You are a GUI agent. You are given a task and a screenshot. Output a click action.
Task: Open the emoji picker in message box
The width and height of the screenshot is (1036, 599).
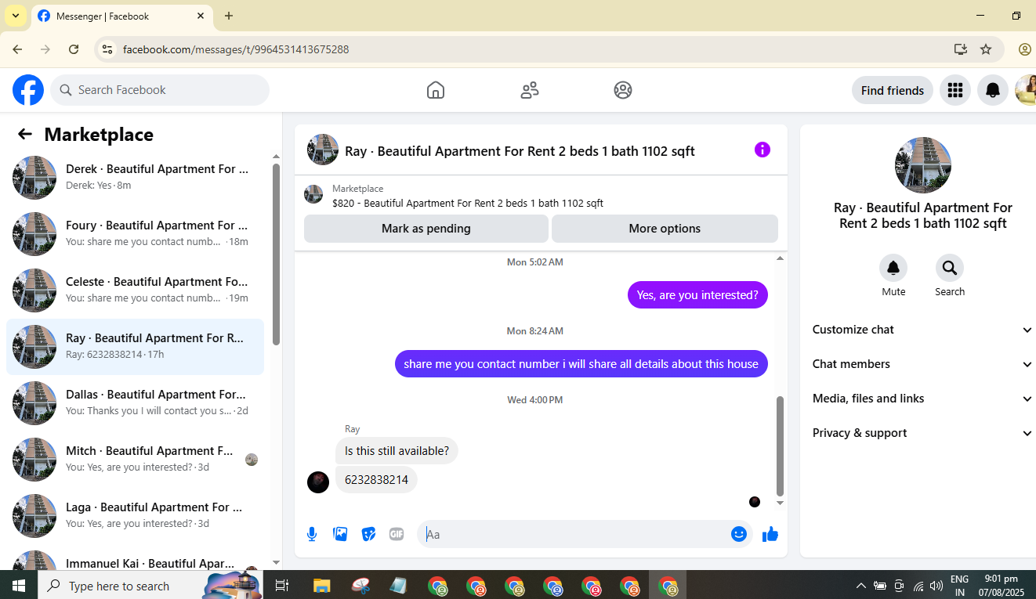[x=739, y=534]
